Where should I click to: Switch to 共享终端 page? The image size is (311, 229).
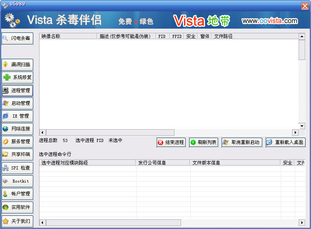(17, 154)
